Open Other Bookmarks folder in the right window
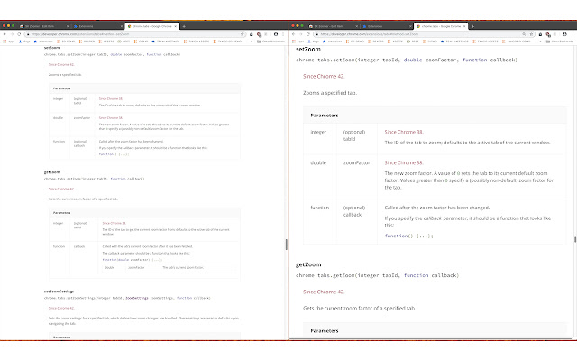 (560, 42)
